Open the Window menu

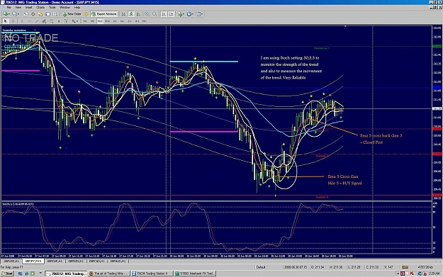(65, 7)
